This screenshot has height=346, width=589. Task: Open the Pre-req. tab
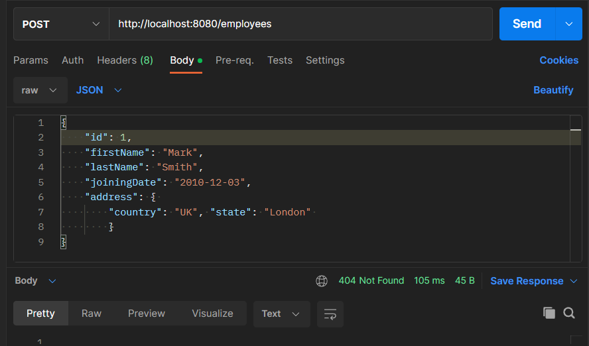(235, 60)
